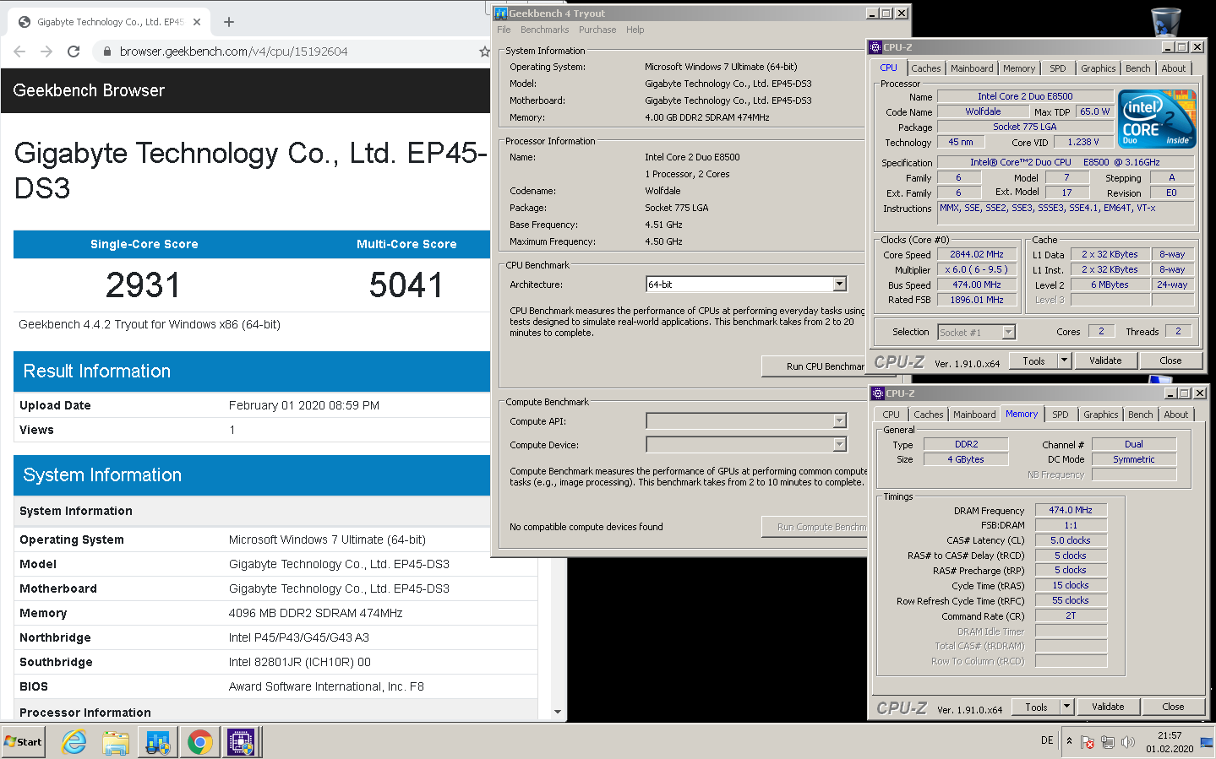
Task: Click the site lock icon in address bar
Action: (x=107, y=52)
